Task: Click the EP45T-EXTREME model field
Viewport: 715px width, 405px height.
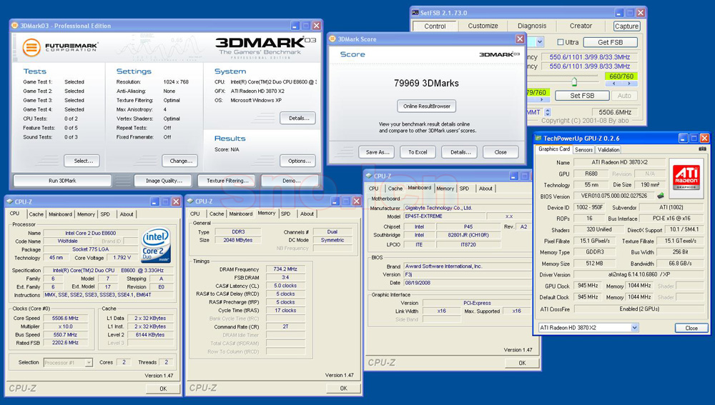Action: (445, 216)
